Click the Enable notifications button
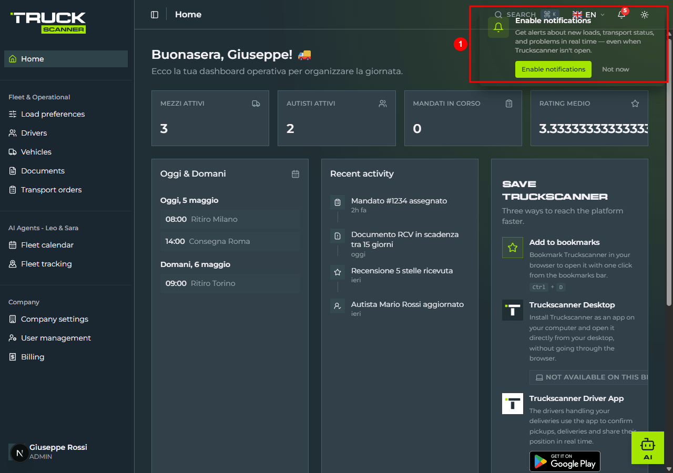The width and height of the screenshot is (673, 473). click(553, 69)
